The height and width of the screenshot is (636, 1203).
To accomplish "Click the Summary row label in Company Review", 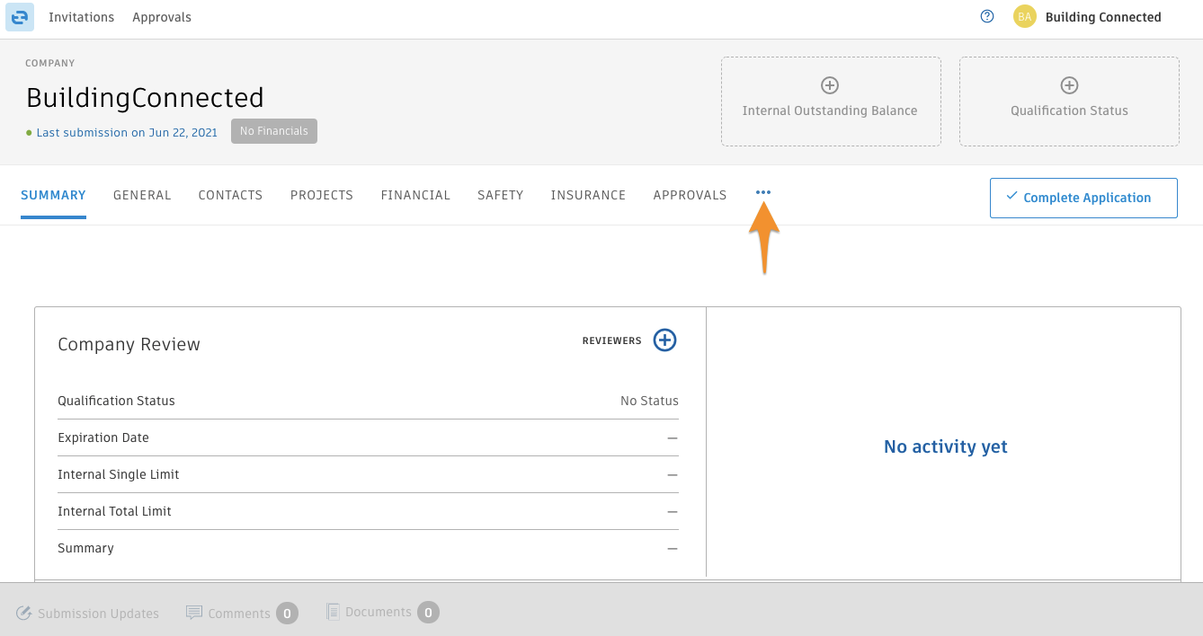I will tap(85, 548).
